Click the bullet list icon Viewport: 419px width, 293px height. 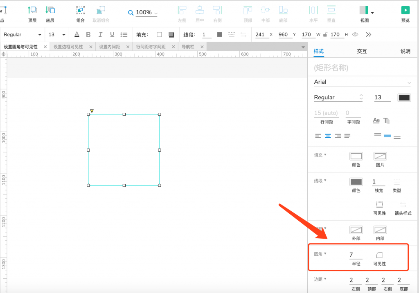(x=124, y=35)
